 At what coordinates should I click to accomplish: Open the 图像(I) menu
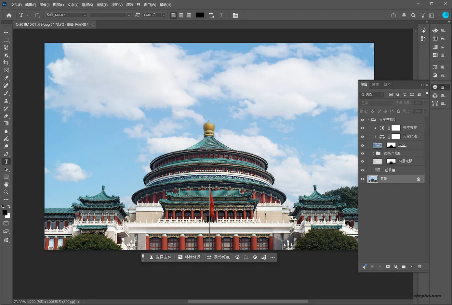pyautogui.click(x=45, y=5)
